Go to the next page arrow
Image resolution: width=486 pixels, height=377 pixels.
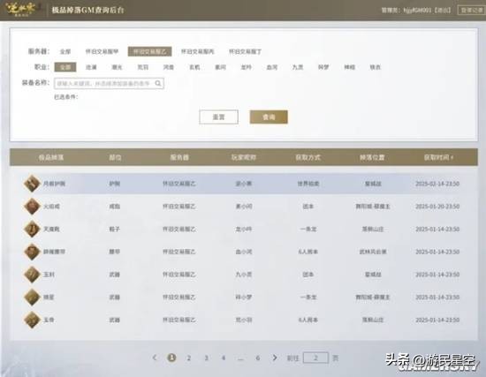point(275,358)
